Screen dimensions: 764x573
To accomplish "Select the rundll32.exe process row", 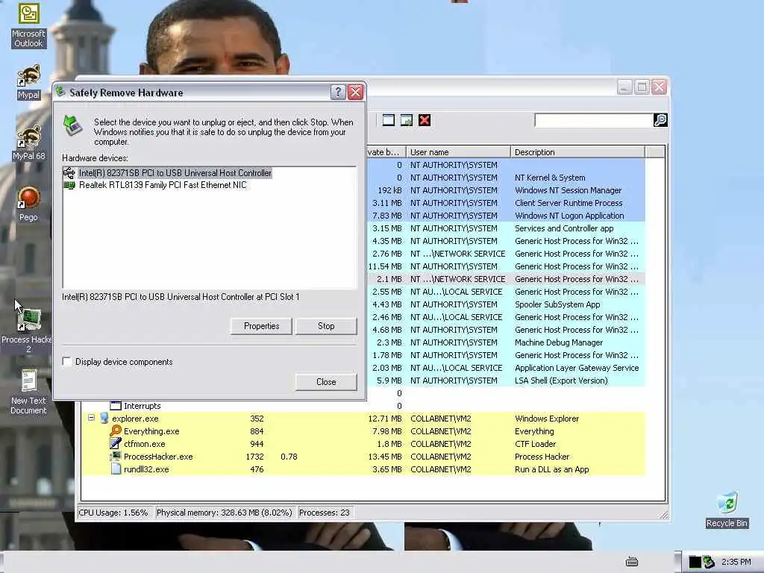I will point(363,469).
